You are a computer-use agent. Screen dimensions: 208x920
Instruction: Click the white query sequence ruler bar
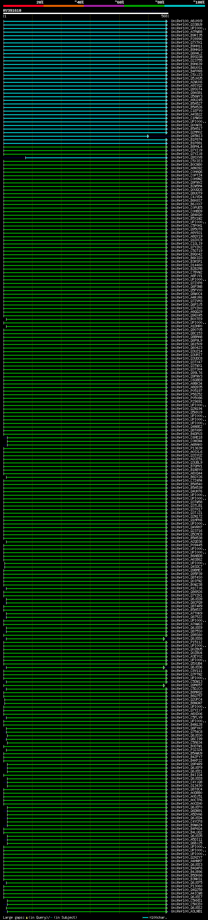coord(85,13)
